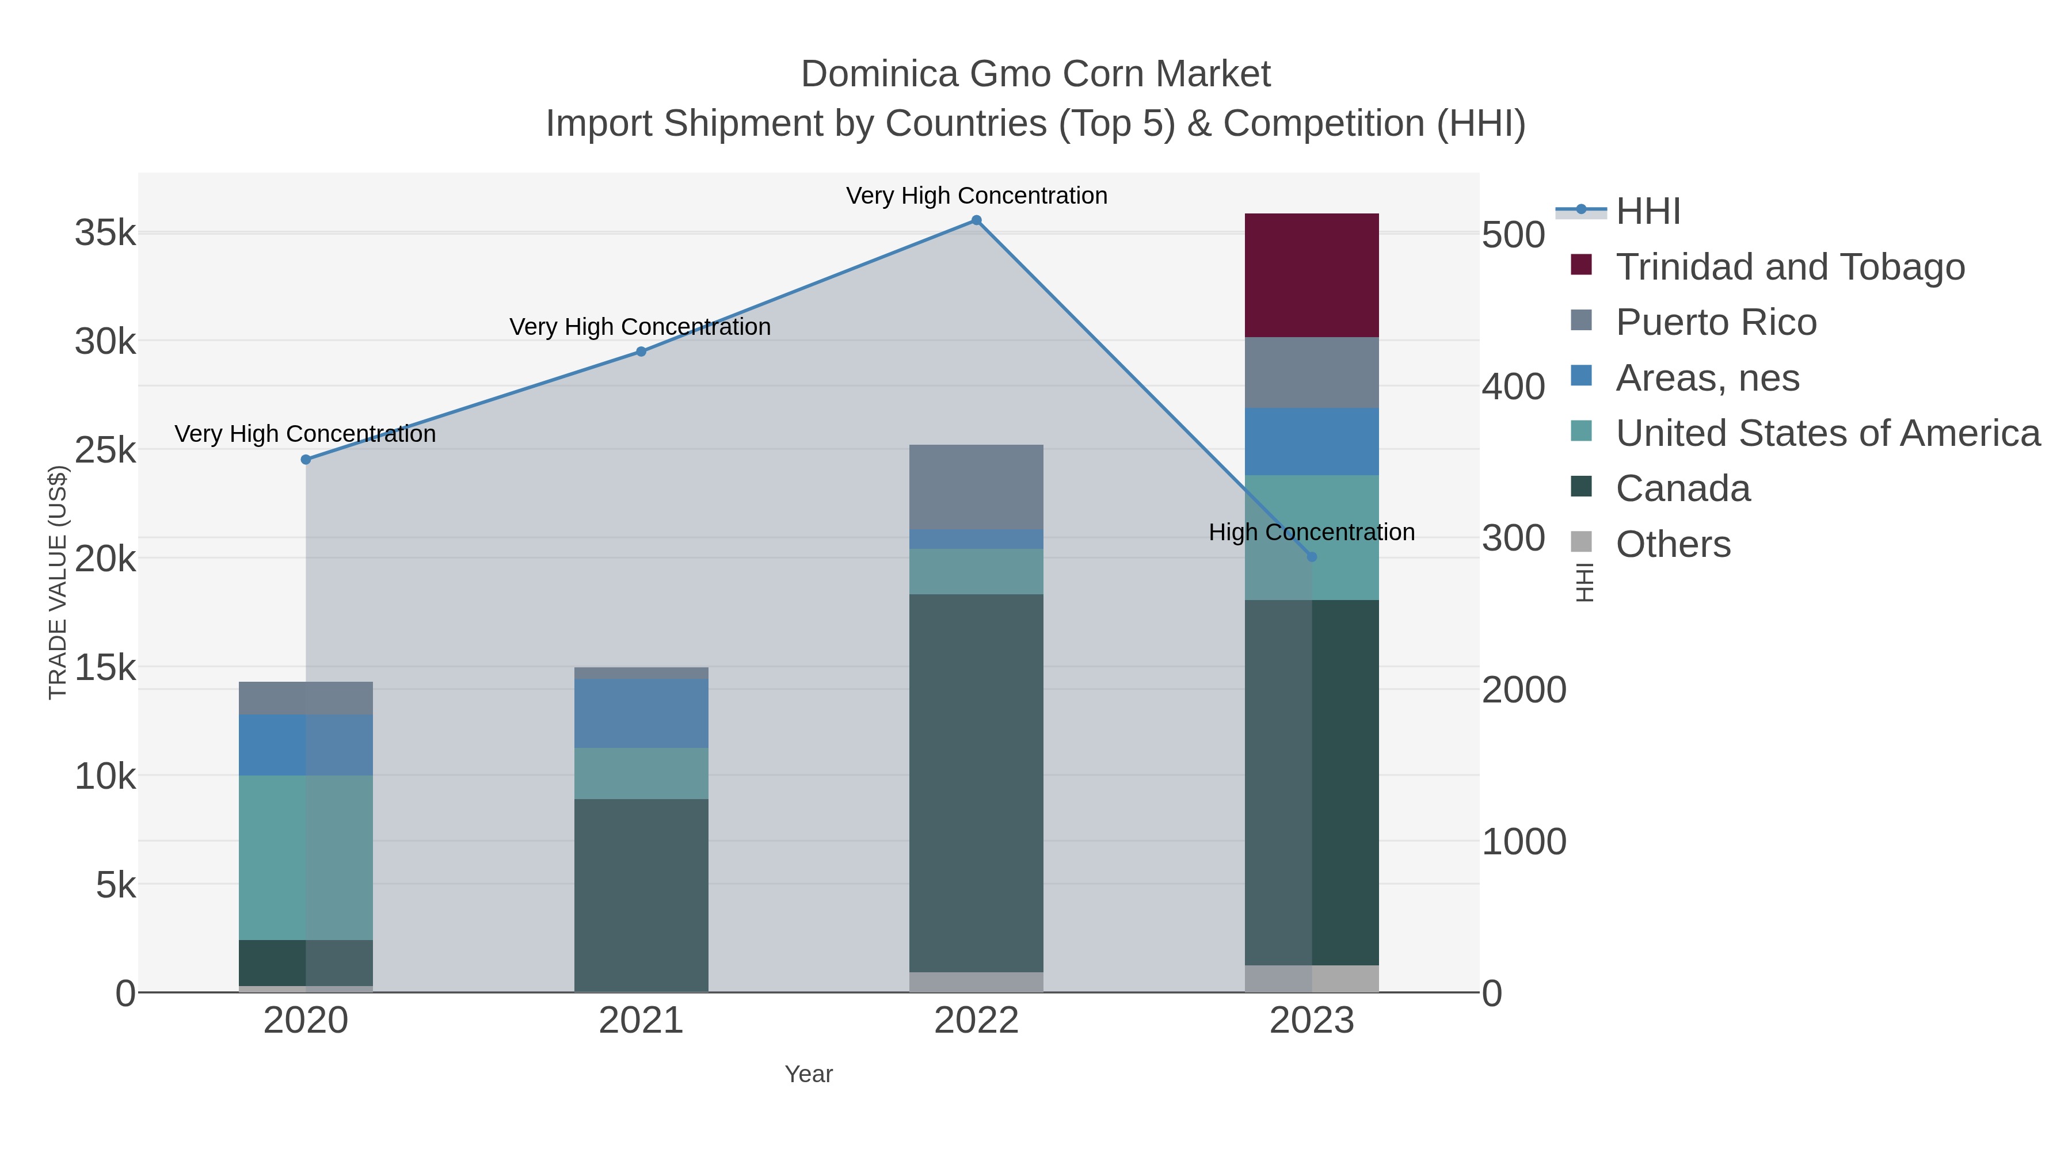Click the 2020 x-axis label
Image resolution: width=2072 pixels, height=1165 pixels.
click(x=306, y=1021)
